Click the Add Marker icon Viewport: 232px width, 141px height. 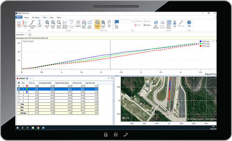pyautogui.click(x=156, y=24)
